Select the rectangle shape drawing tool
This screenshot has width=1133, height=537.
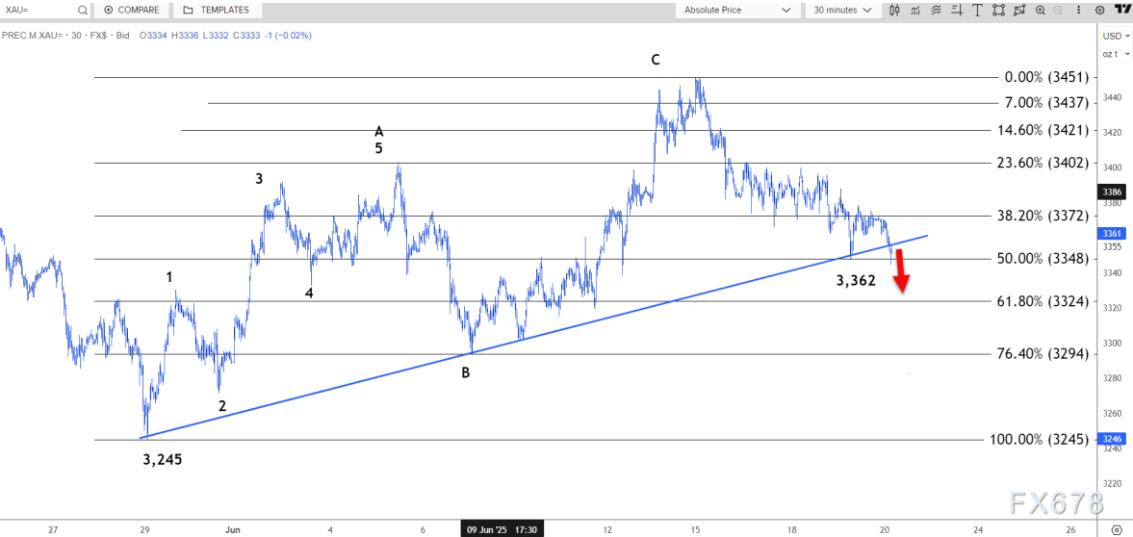pyautogui.click(x=999, y=10)
